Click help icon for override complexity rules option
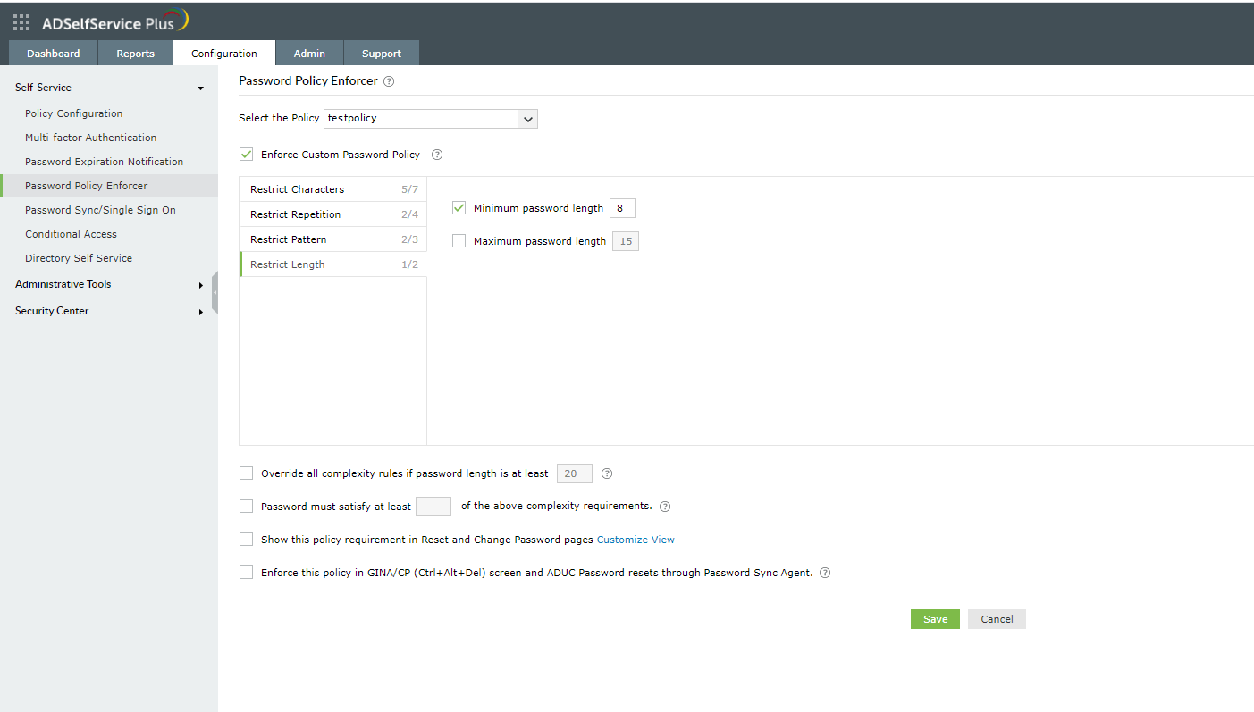1254x712 pixels. click(x=607, y=473)
